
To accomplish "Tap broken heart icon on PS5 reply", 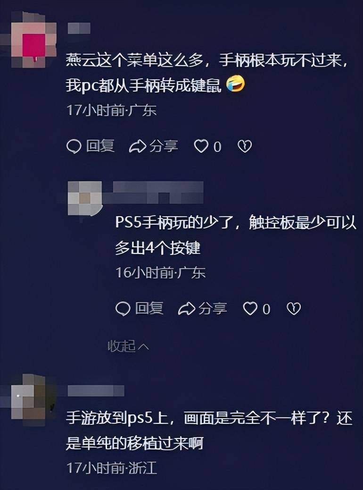I will click(294, 309).
